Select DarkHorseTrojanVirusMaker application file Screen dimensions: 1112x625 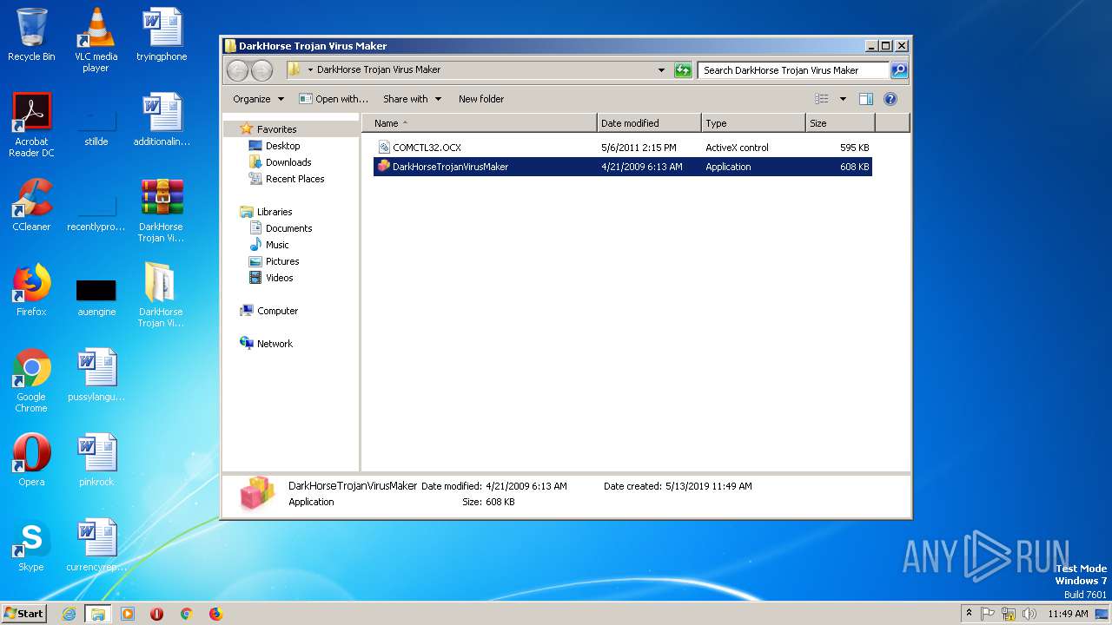coord(623,167)
